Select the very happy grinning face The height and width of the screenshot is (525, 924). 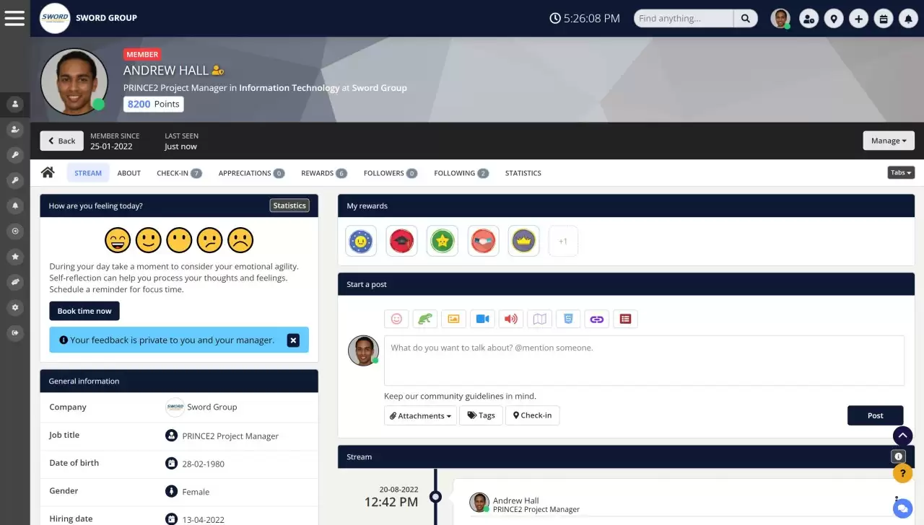(118, 239)
